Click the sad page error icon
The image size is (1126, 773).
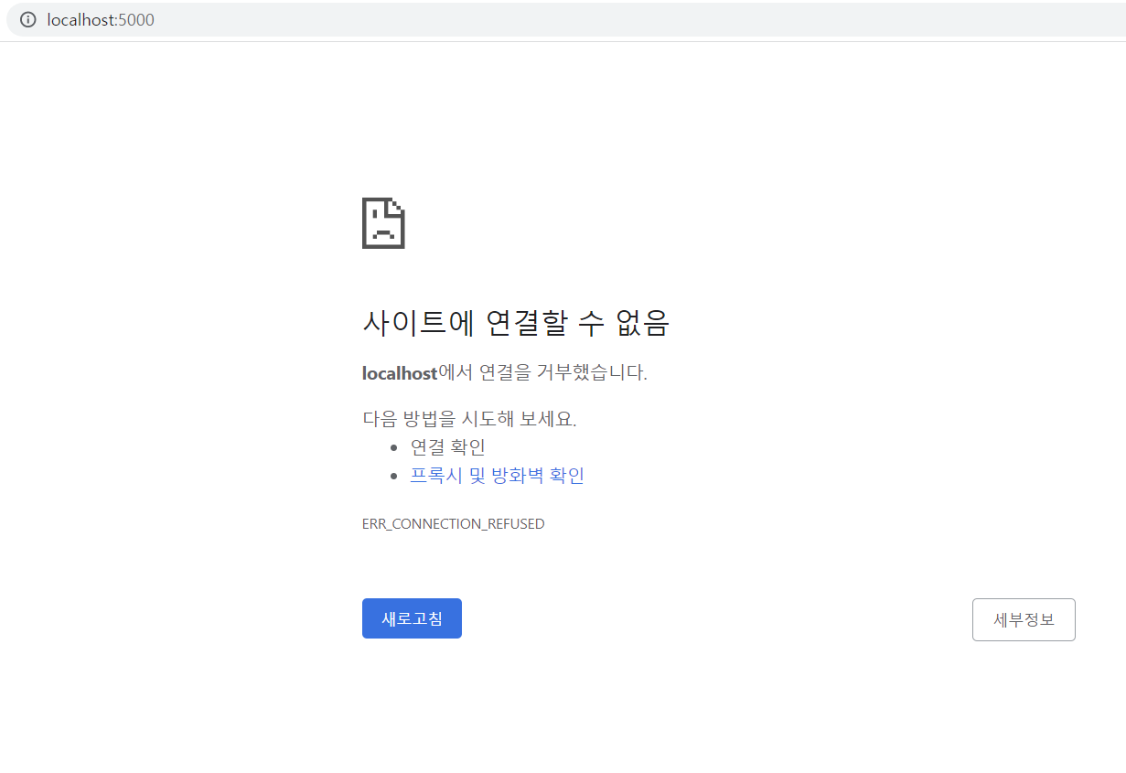coord(383,222)
